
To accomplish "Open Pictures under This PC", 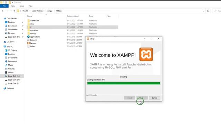I will coord(11,69).
